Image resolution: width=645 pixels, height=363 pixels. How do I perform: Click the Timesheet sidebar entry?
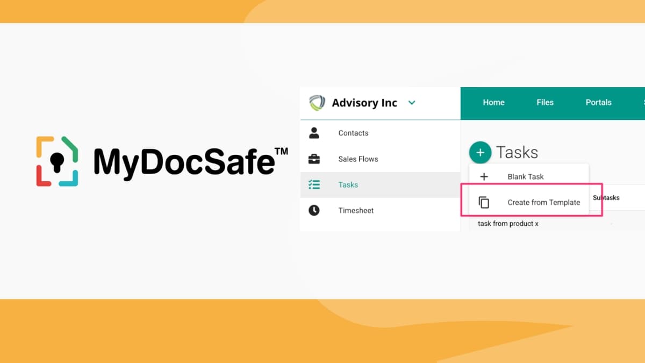pyautogui.click(x=356, y=210)
